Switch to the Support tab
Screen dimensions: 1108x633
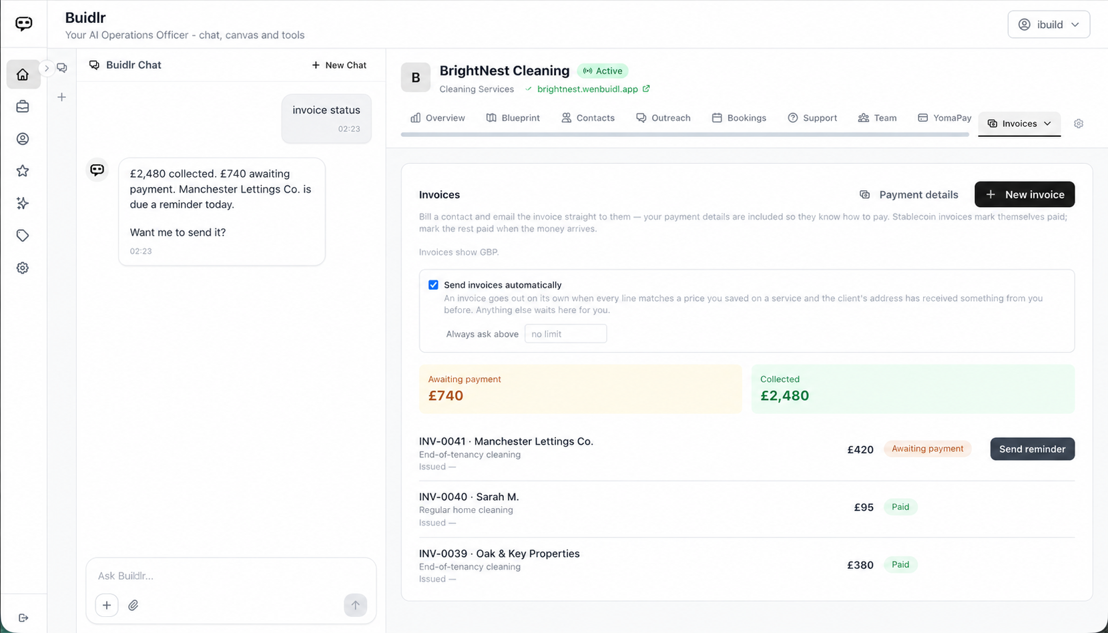tap(812, 118)
